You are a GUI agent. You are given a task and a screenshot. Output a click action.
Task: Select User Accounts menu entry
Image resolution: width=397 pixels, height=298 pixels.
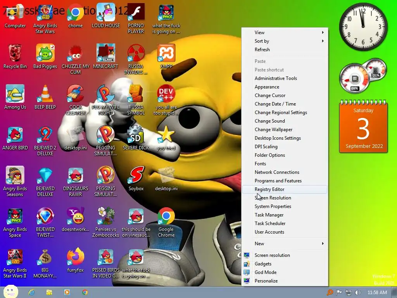[x=285, y=232]
